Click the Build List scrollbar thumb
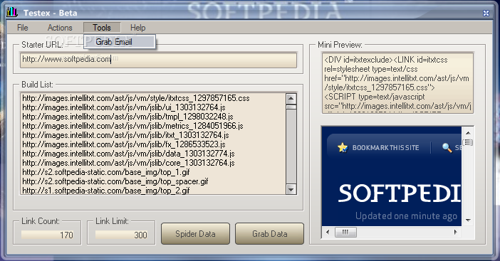This screenshot has height=261, width=500. (291, 107)
